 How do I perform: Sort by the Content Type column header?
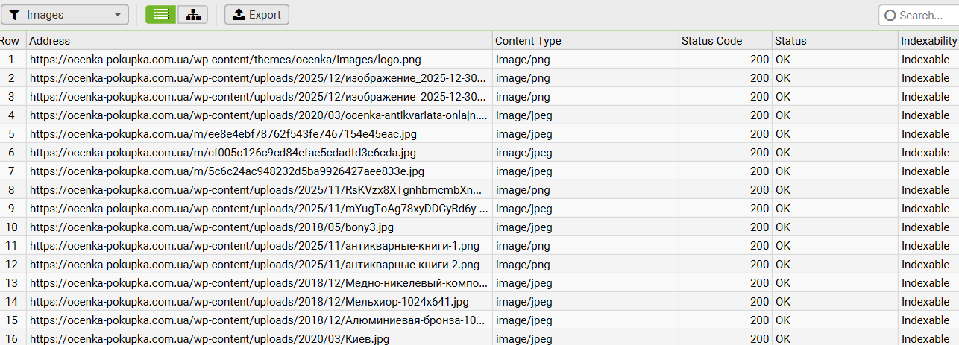(x=585, y=41)
